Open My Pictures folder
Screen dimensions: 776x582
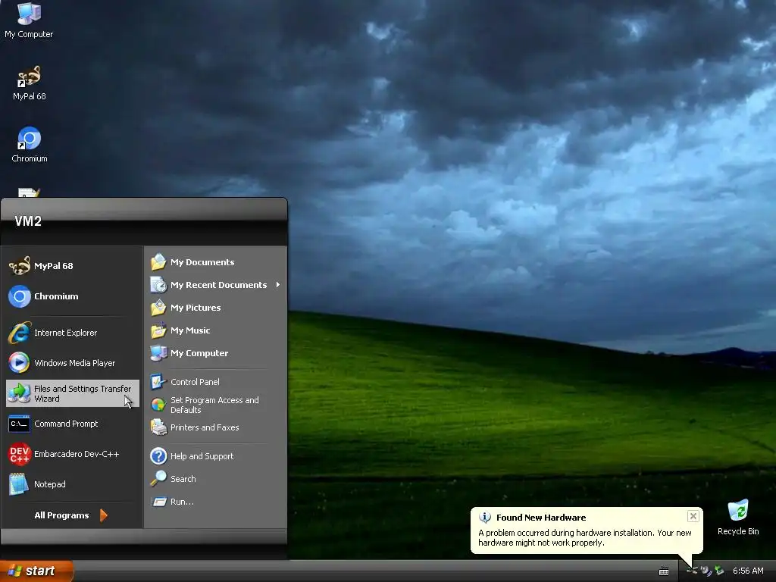(216, 308)
